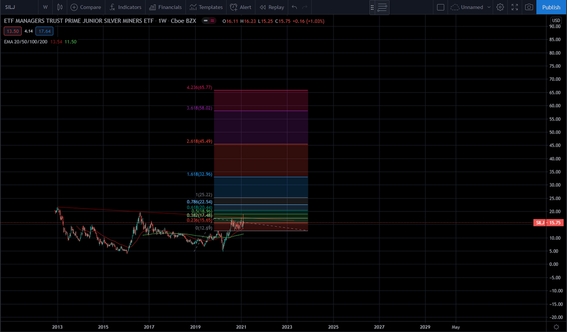This screenshot has height=332, width=567.
Task: Redo the last chart action
Action: pos(305,7)
